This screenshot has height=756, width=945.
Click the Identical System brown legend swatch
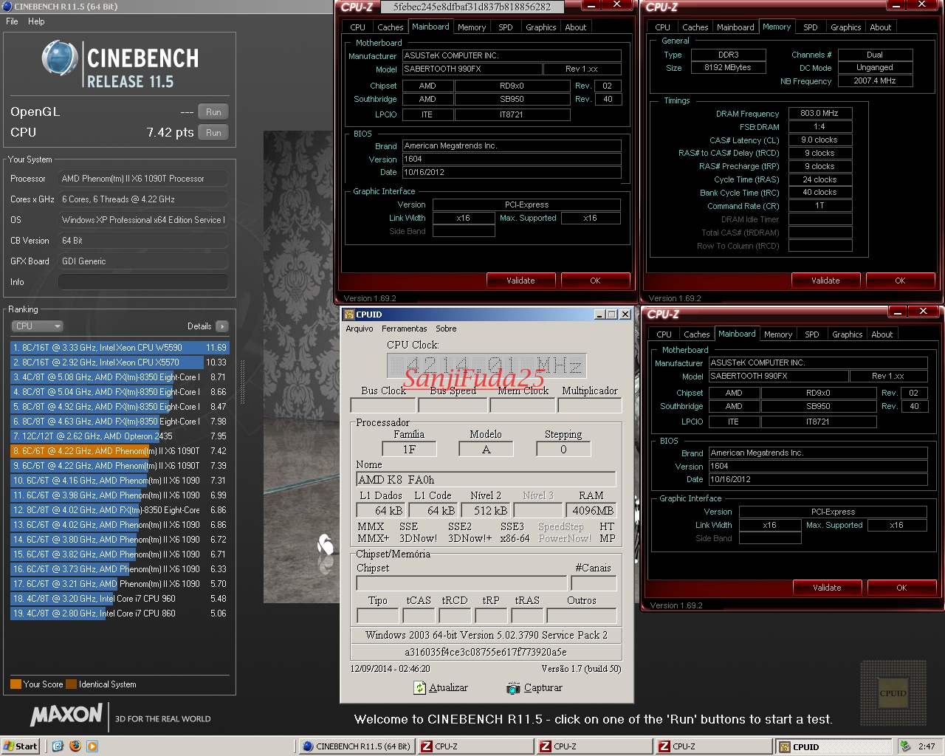click(x=71, y=684)
